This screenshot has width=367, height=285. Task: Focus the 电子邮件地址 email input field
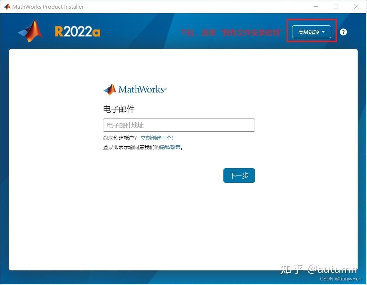[x=179, y=125]
